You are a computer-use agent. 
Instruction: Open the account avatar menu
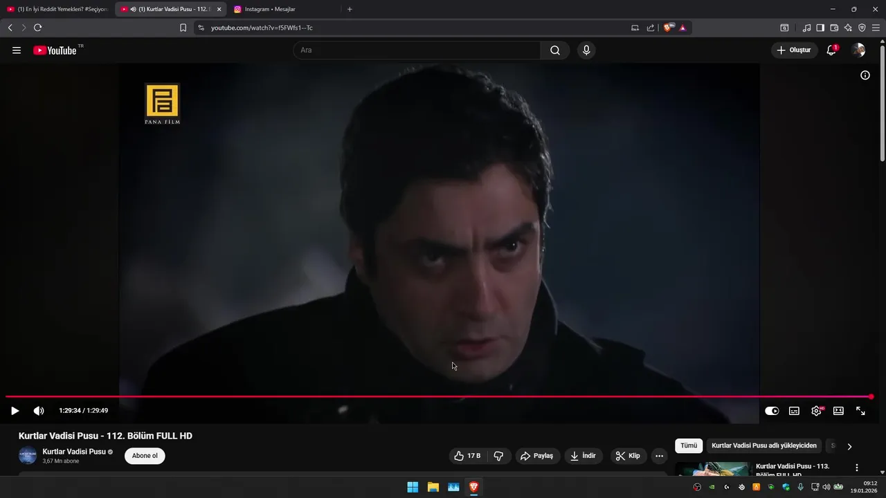click(859, 50)
